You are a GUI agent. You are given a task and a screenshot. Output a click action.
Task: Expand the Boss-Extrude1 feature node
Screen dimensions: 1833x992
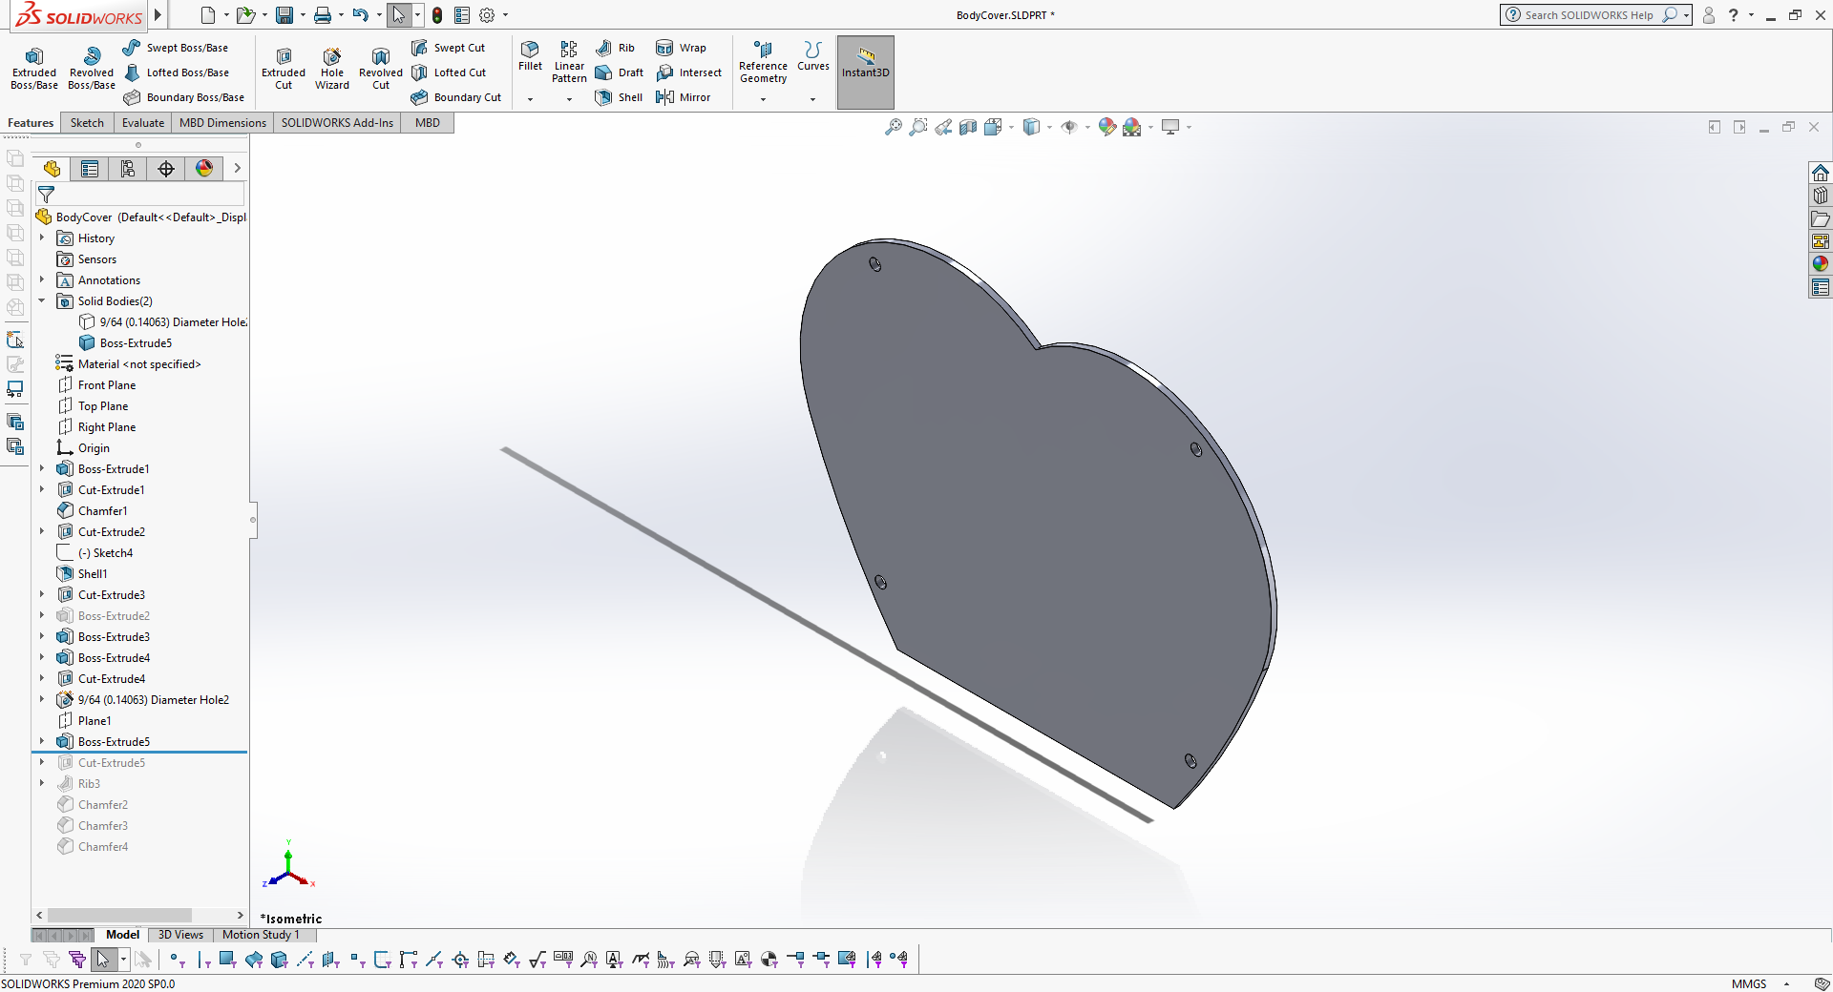tap(42, 468)
